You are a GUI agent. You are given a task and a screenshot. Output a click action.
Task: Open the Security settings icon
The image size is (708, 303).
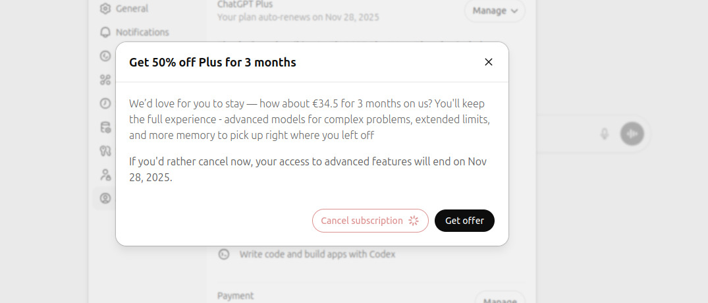pyautogui.click(x=105, y=151)
